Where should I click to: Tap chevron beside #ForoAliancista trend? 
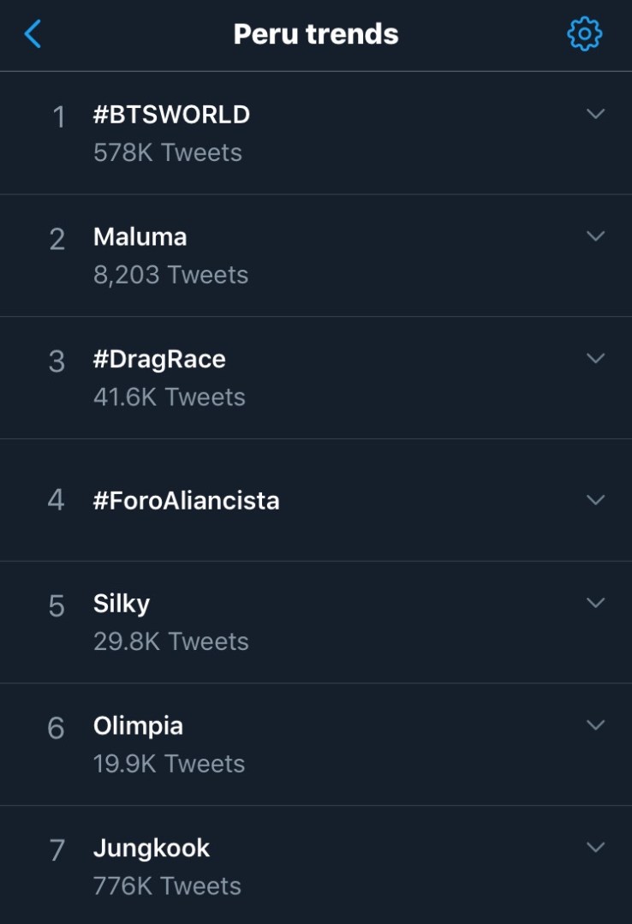coord(595,499)
